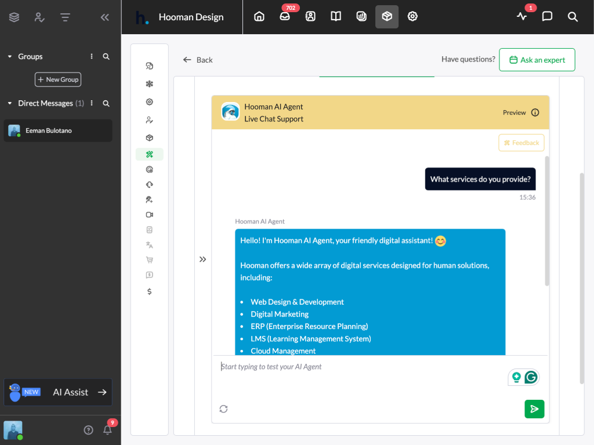Open the contacts icon in top bar
This screenshot has width=594, height=445.
(x=310, y=17)
